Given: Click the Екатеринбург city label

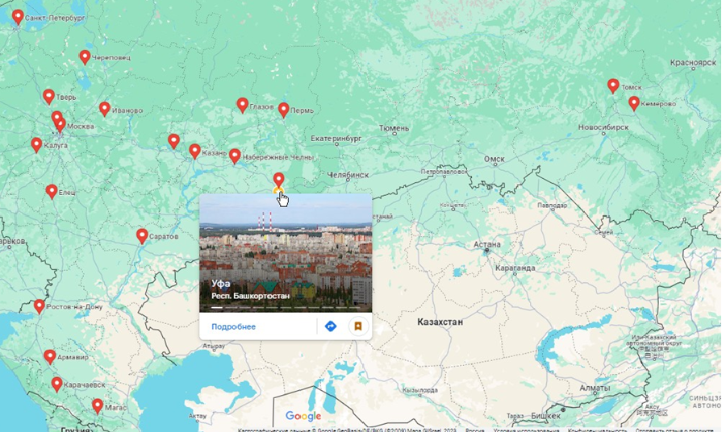Looking at the screenshot, I should point(336,139).
